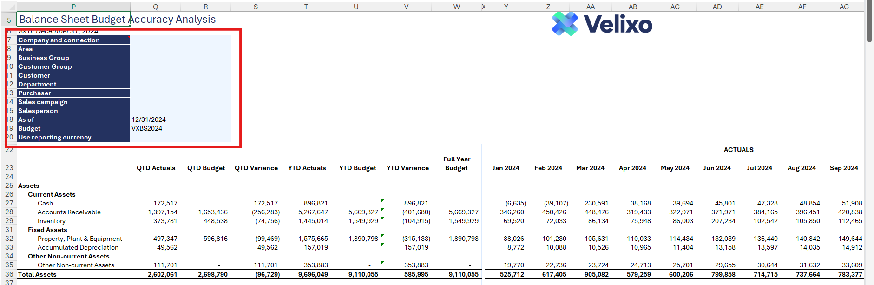874x285 pixels.
Task: Click the empty value cell beside Department
Action: click(x=180, y=84)
